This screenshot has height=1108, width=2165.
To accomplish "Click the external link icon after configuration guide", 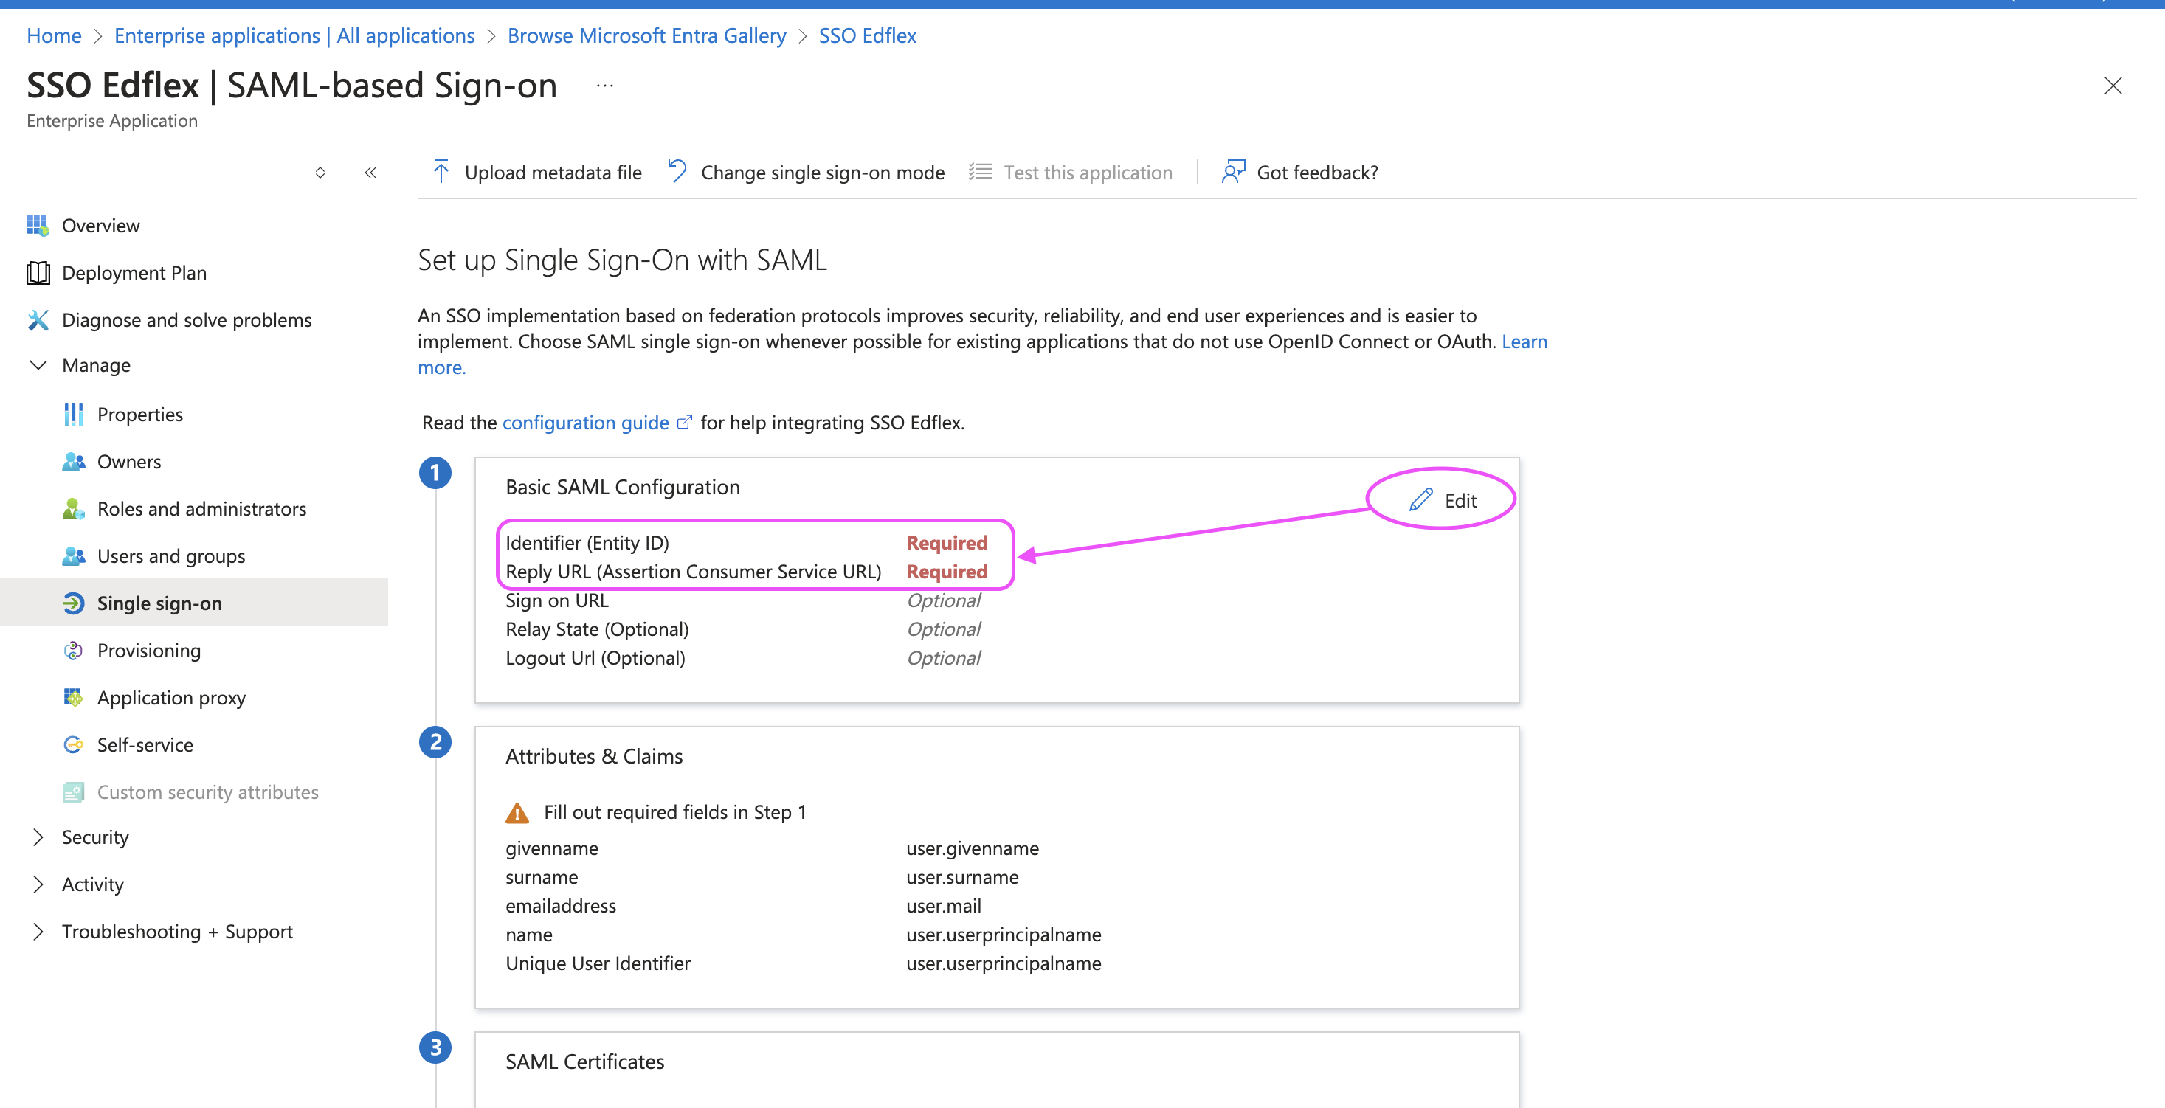I will tap(684, 422).
